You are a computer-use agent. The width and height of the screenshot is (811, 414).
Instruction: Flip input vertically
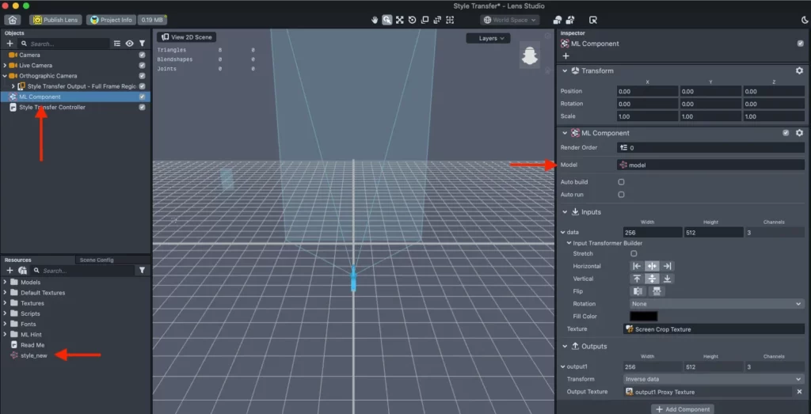[x=657, y=291]
